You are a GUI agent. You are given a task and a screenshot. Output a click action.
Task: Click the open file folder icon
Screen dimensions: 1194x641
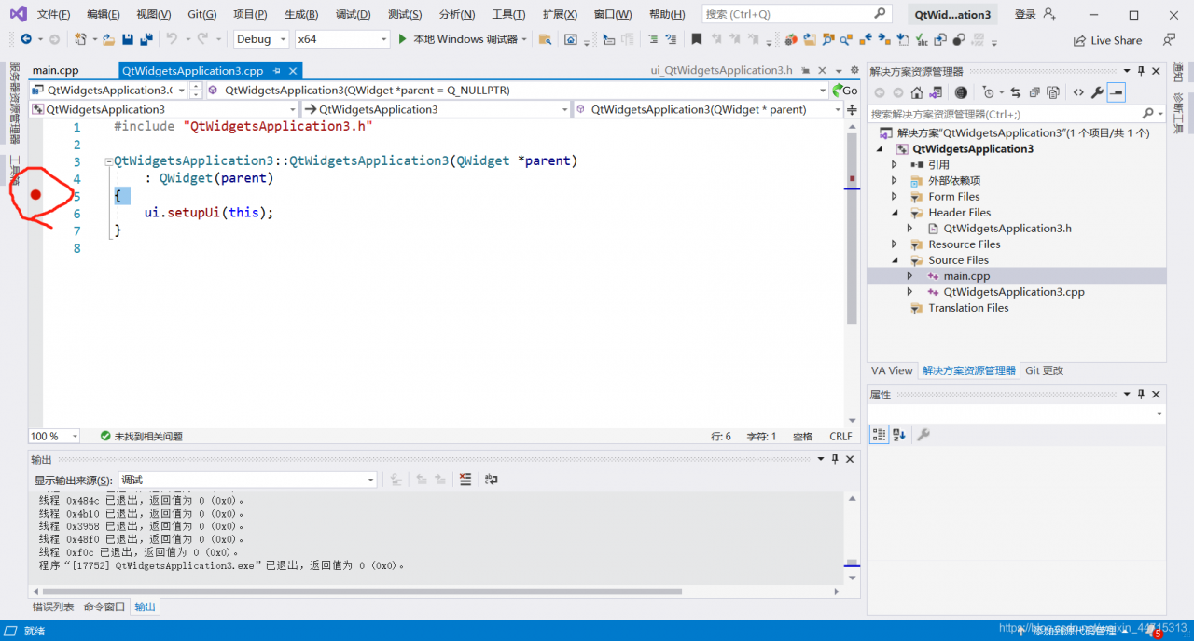tap(109, 39)
